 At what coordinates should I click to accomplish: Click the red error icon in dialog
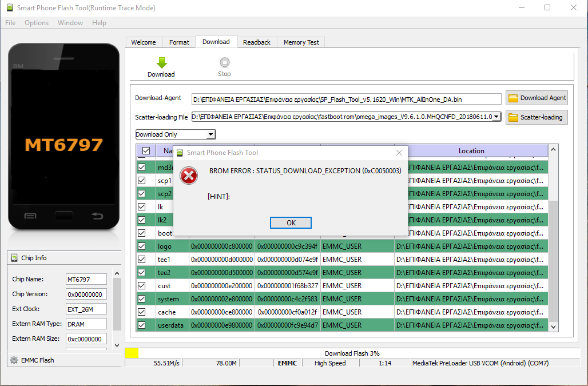(x=188, y=176)
